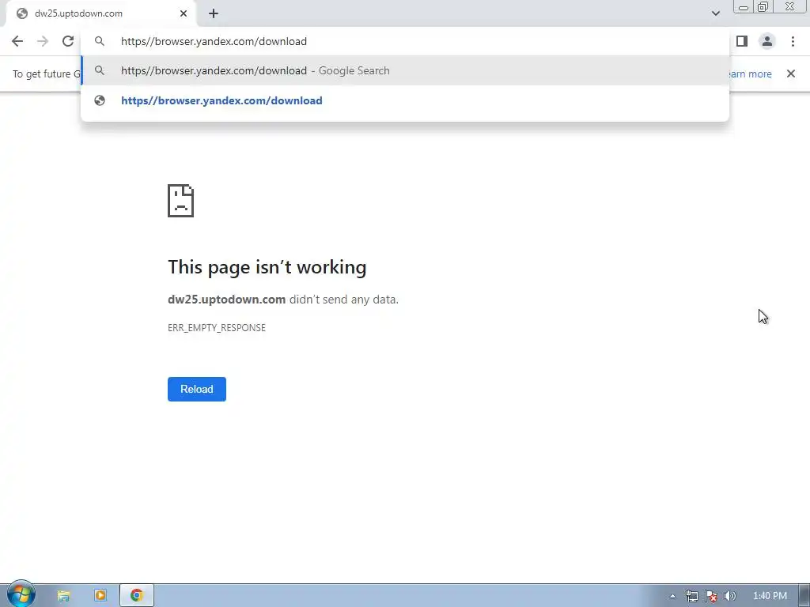Select the dw25.uptodown.com tab
This screenshot has height=607, width=810.
101,13
